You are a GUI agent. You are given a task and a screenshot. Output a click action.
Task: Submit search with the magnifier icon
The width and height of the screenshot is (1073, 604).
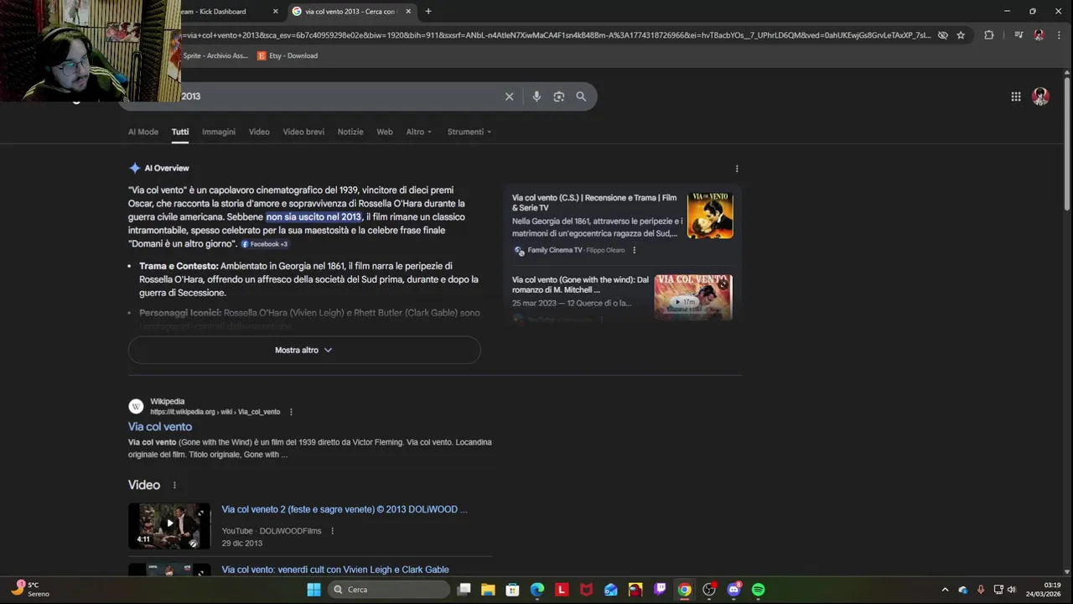point(581,96)
